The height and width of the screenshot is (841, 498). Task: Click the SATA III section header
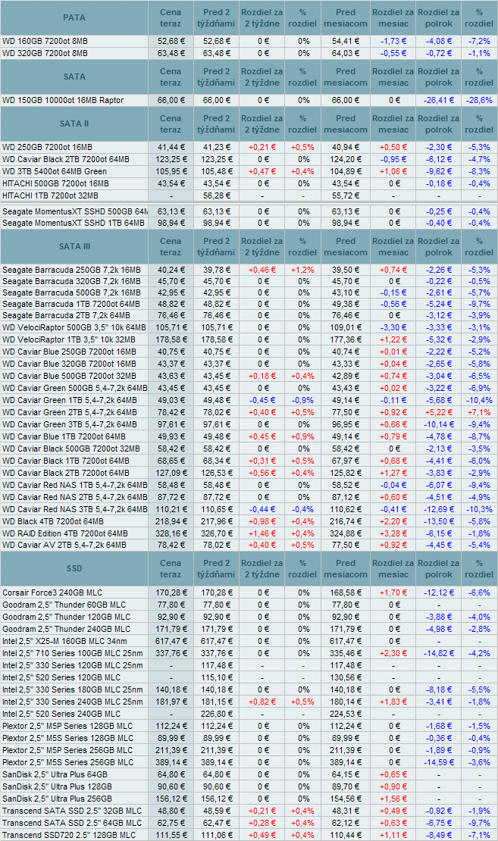[x=74, y=247]
